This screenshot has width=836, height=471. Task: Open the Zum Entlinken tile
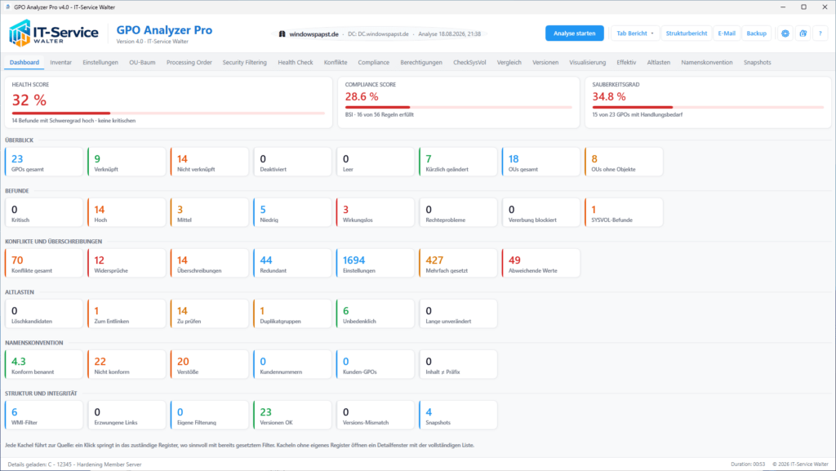coord(127,313)
